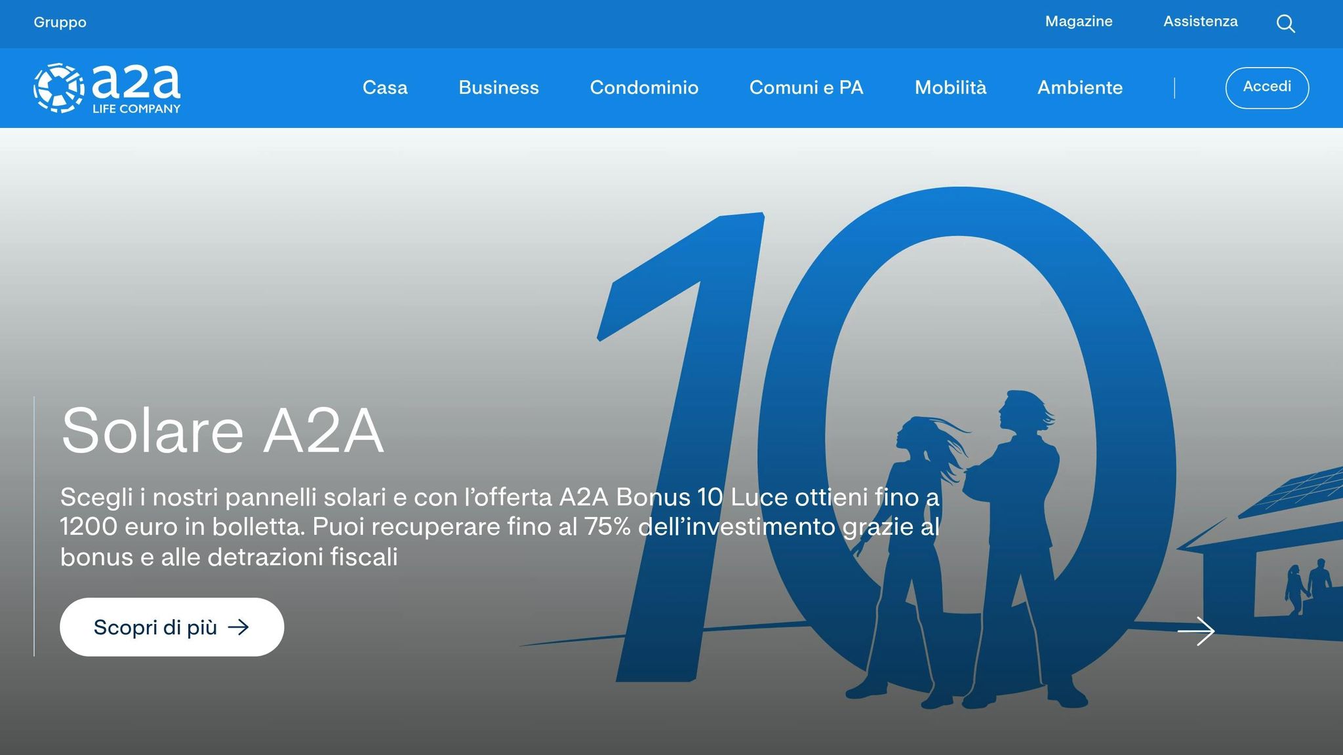Open the search magnifier icon

1285,24
